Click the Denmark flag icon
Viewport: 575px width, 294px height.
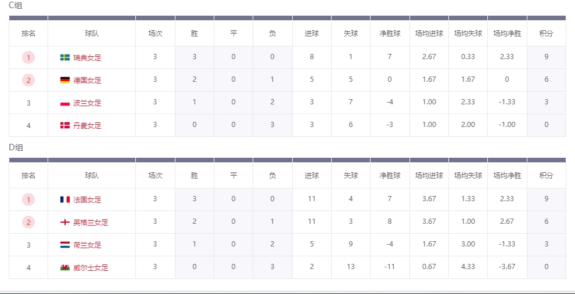click(65, 125)
